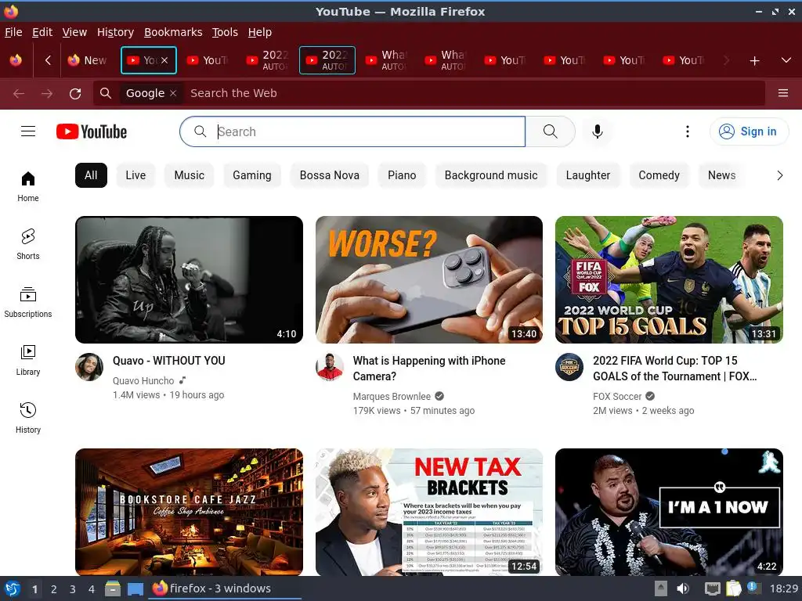802x601 pixels.
Task: Open the Marques Brownlee channel avatar
Action: tap(330, 366)
